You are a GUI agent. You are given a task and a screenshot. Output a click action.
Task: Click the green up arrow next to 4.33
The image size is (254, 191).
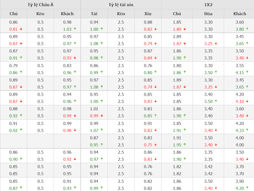pos(247,130)
